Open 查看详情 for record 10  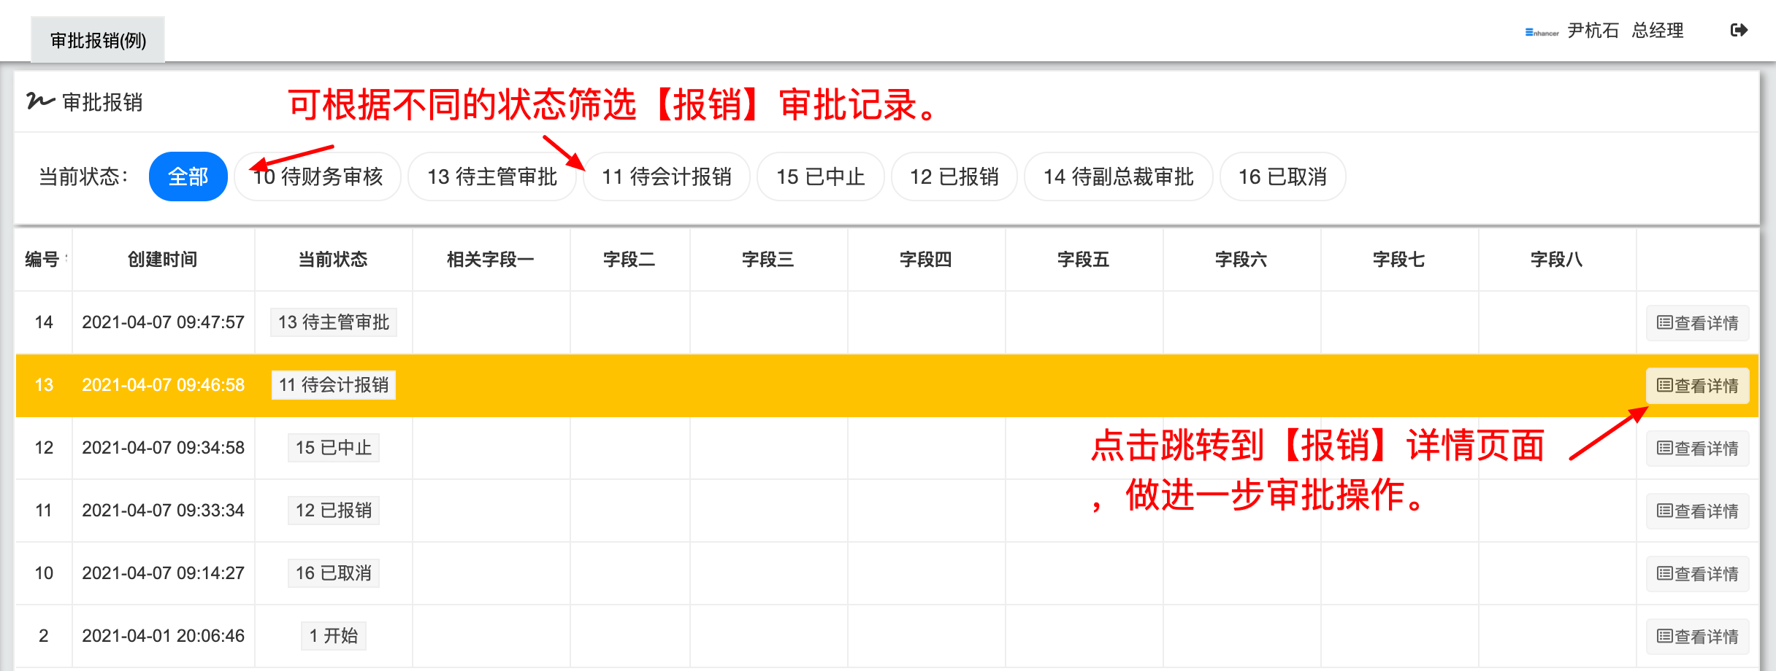point(1698,573)
